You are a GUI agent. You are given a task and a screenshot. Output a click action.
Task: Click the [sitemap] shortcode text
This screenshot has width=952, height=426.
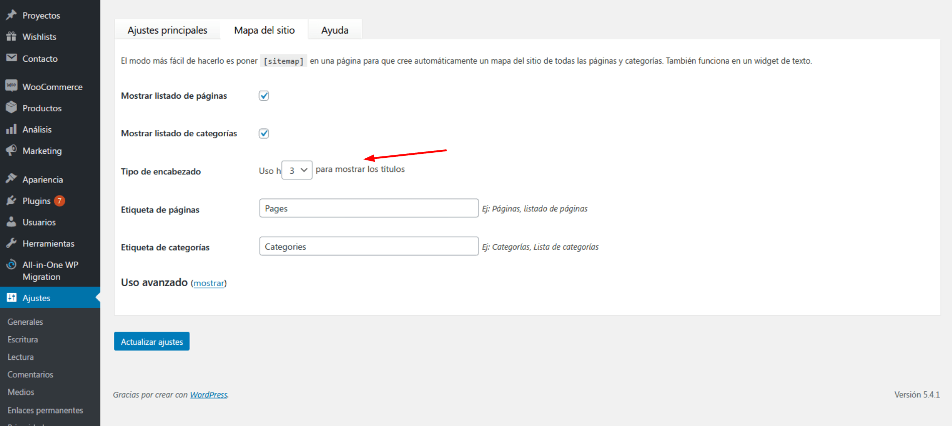[x=284, y=61]
